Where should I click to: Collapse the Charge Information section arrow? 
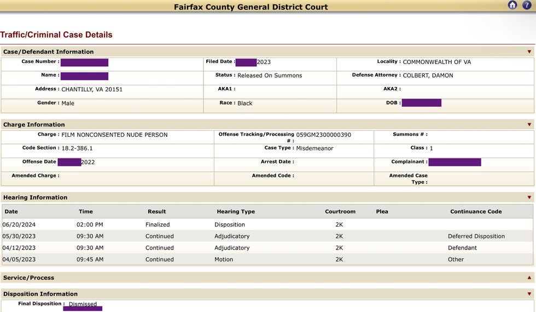[529, 125]
